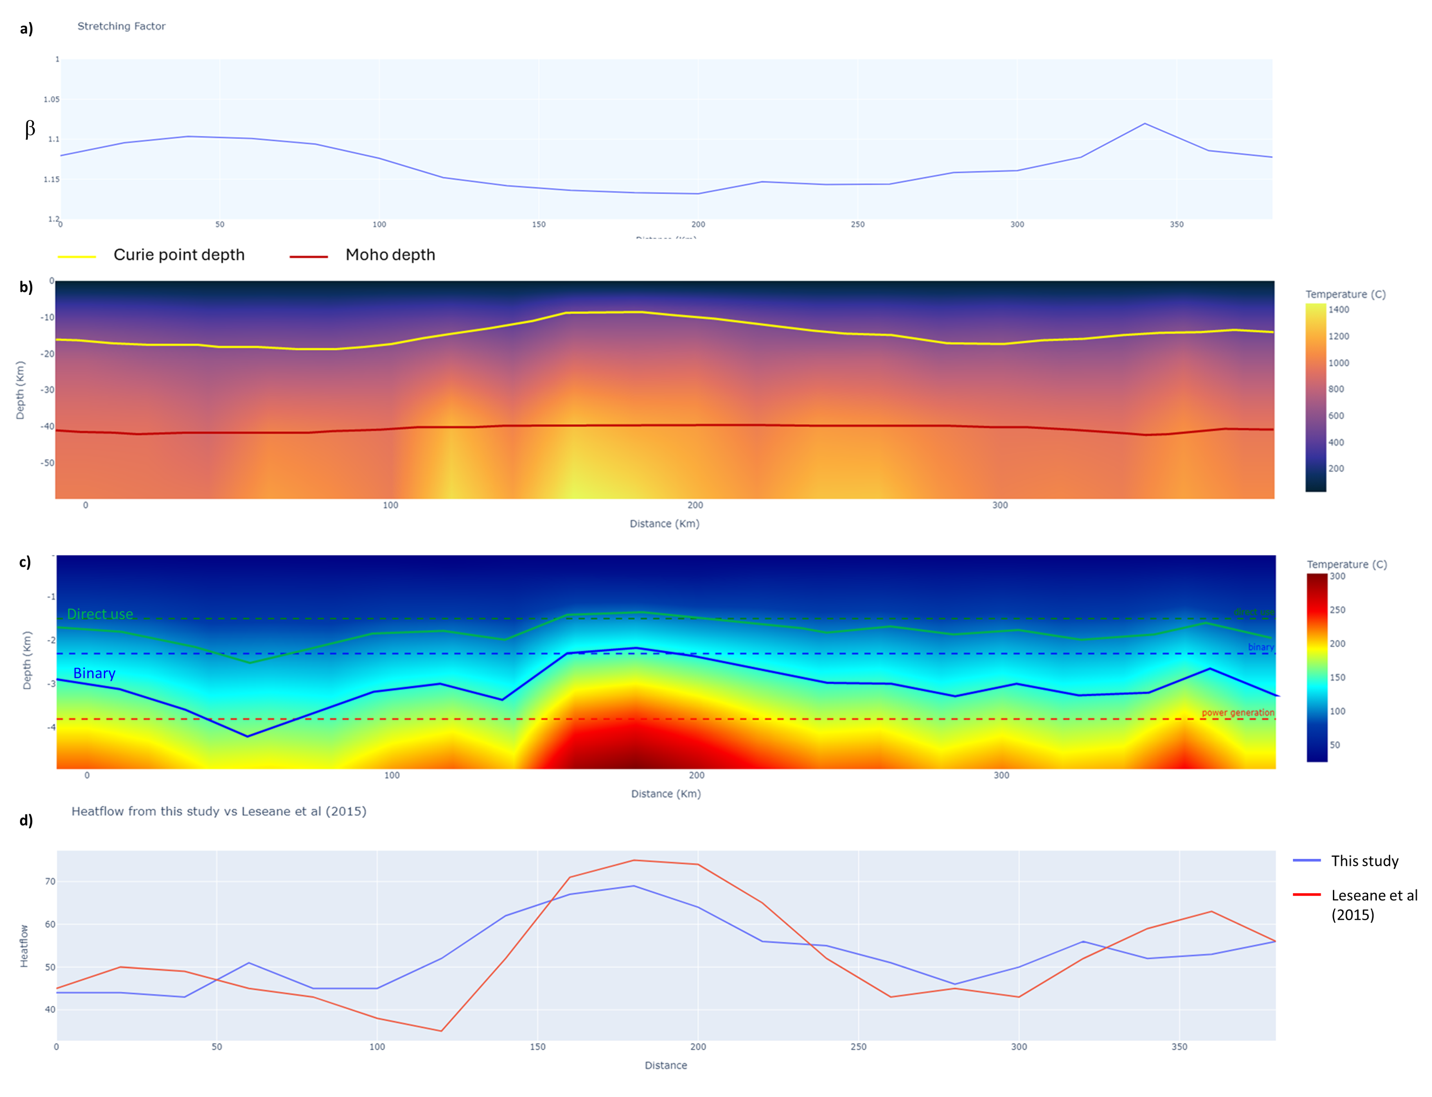Click the blue 'Binary' label
Viewport: 1432px width, 1097px height.
94,673
